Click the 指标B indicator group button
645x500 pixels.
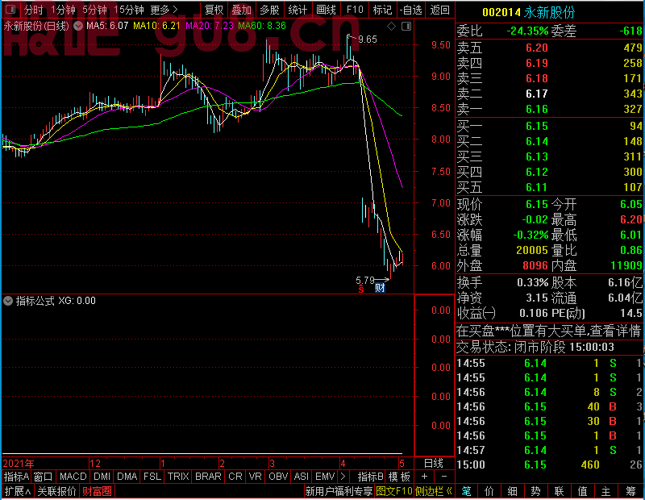point(371,477)
